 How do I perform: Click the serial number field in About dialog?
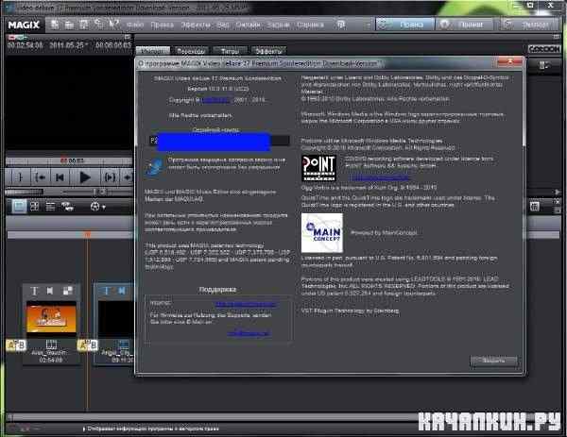point(220,141)
